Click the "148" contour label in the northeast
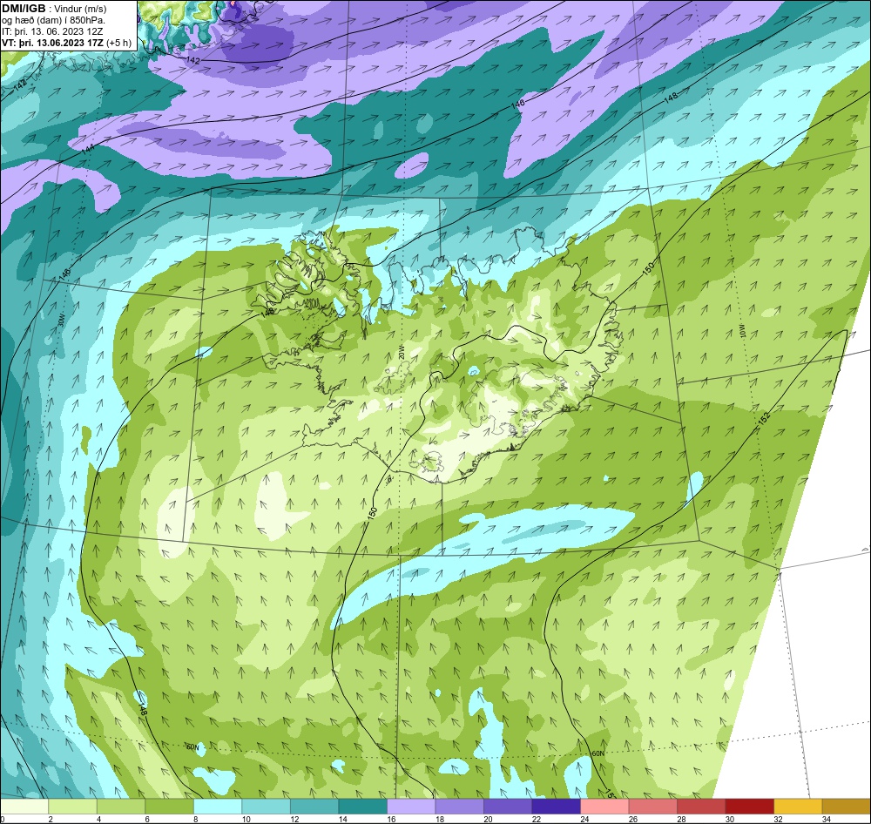 coord(671,97)
